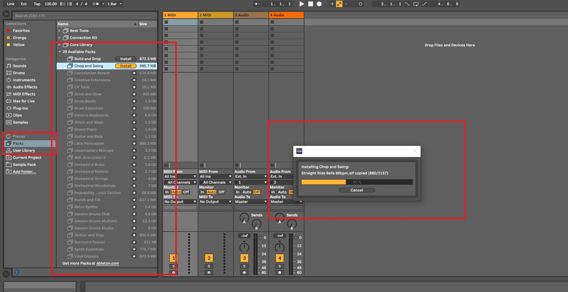Solo track 2 with S button
The image size is (568, 292).
tap(209, 266)
